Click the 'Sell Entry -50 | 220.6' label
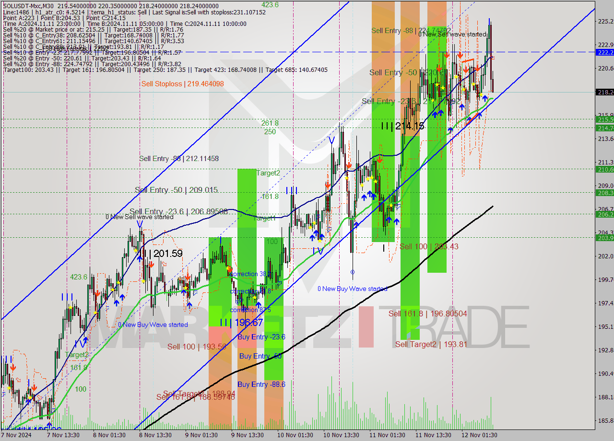 point(406,72)
